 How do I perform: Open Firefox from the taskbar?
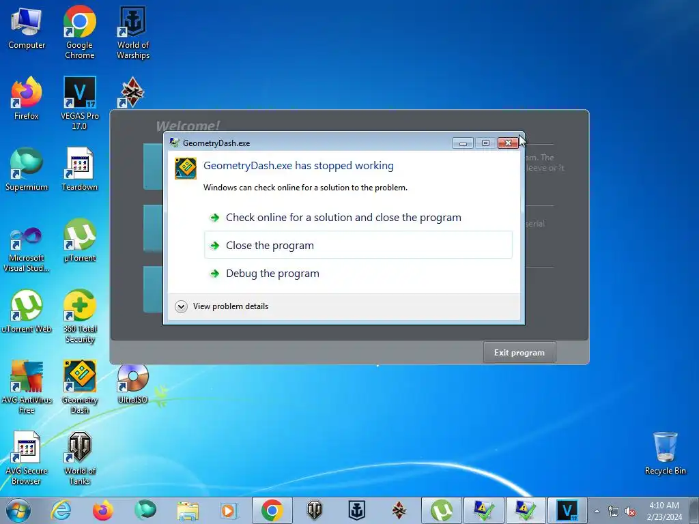102,510
